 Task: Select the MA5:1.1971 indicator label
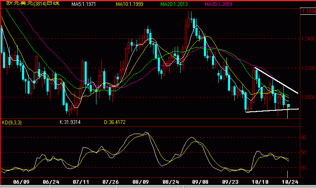(x=84, y=4)
